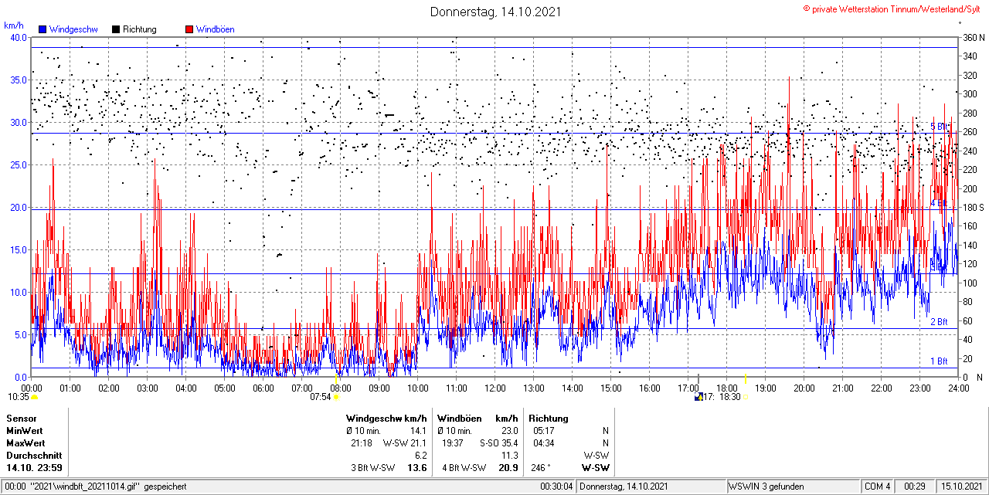Click the current wind speed value 13.6
This screenshot has width=989, height=495.
pyautogui.click(x=417, y=468)
